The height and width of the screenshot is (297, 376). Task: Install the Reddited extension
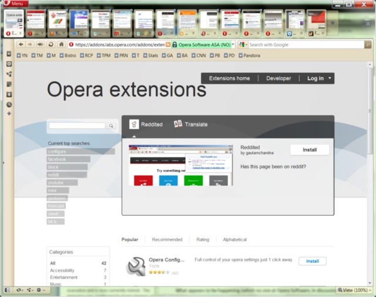(310, 150)
